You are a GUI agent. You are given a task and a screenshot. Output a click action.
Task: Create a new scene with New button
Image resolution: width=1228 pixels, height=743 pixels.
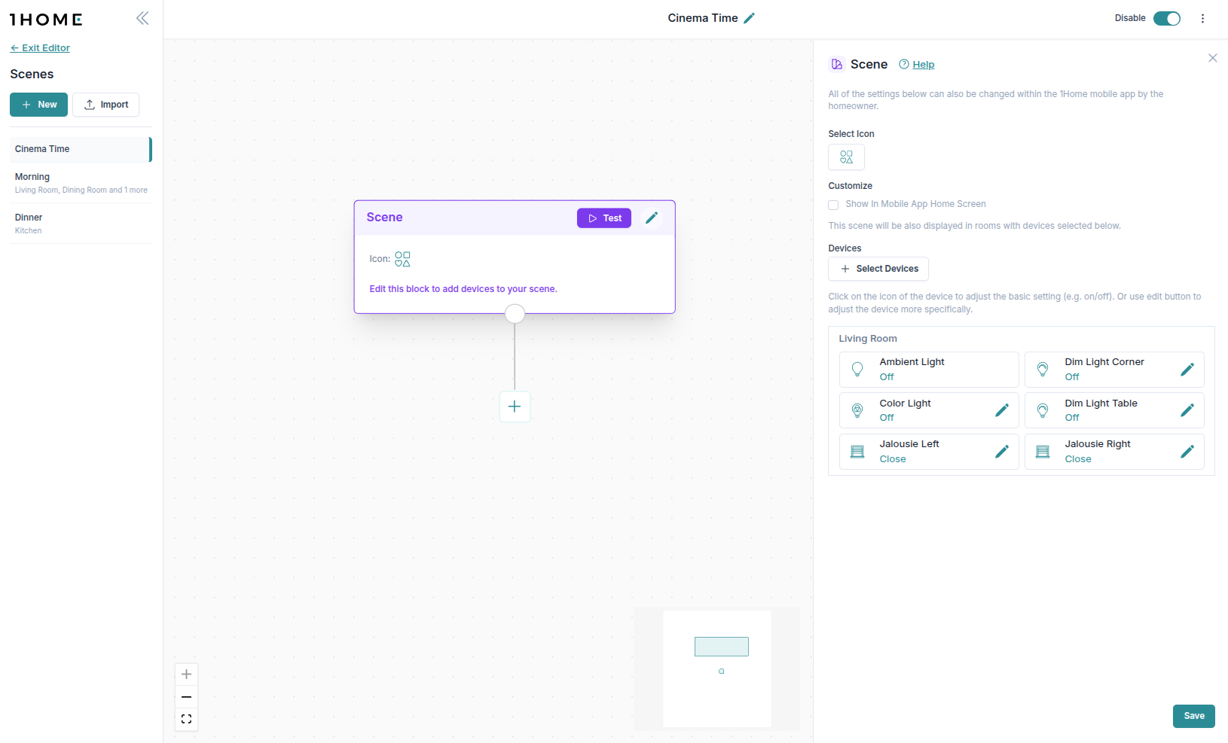pyautogui.click(x=39, y=105)
